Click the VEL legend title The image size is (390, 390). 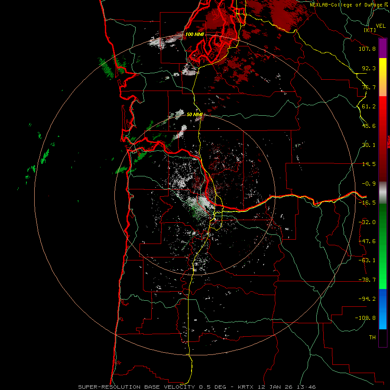[380, 26]
